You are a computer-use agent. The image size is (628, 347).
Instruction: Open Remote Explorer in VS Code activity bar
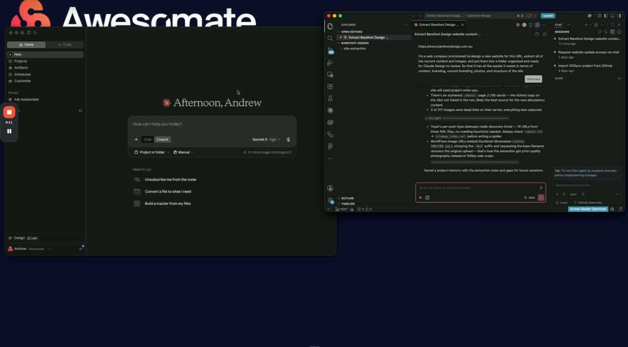tap(330, 74)
